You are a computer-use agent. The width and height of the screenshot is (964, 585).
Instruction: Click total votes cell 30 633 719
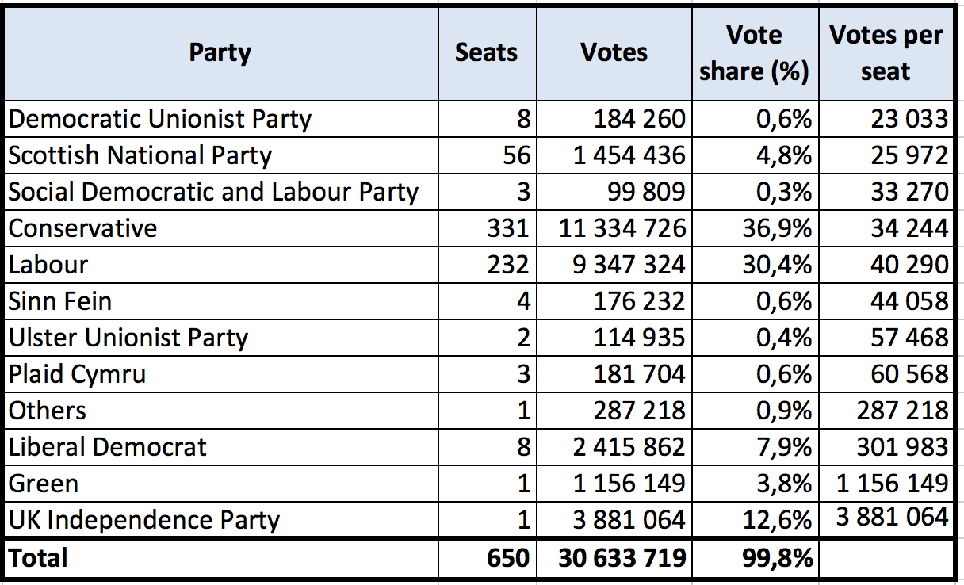(622, 558)
